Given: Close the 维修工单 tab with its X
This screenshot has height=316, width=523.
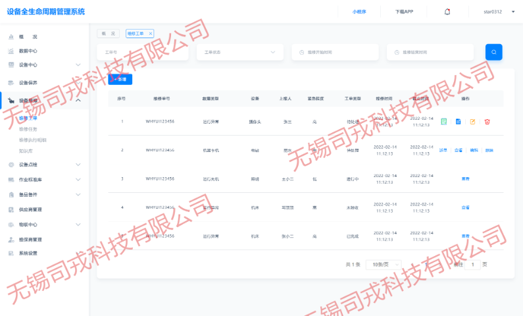Looking at the screenshot, I should [151, 34].
